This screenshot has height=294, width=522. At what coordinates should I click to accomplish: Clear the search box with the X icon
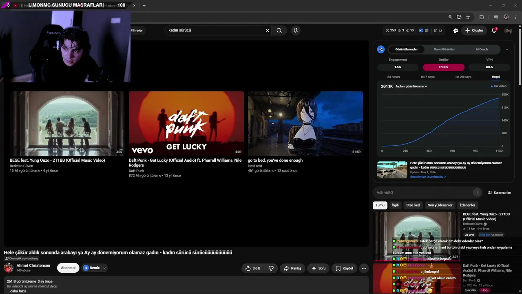pyautogui.click(x=268, y=30)
